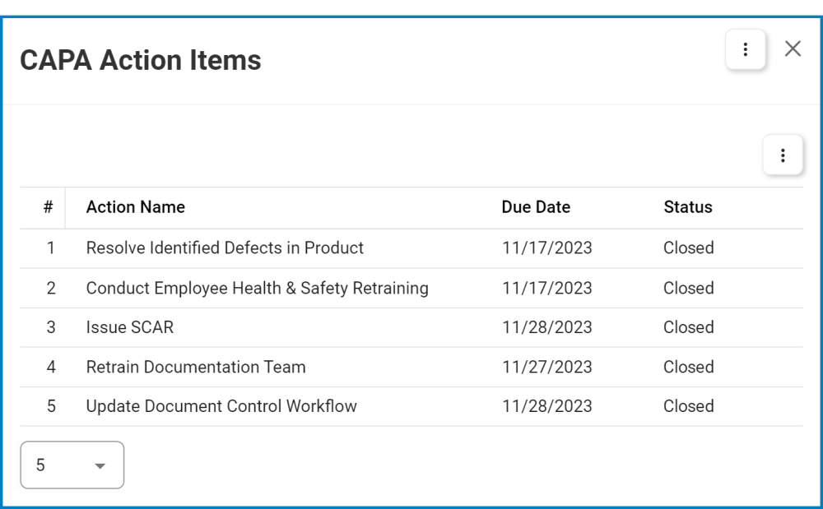Viewport: 823px width, 509px height.
Task: Click row number 3 in the table
Action: click(48, 327)
